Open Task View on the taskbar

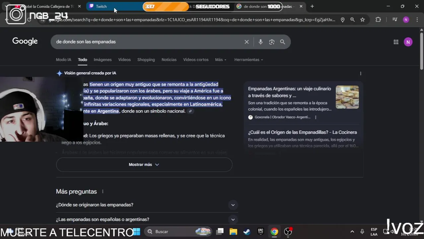coord(220,231)
